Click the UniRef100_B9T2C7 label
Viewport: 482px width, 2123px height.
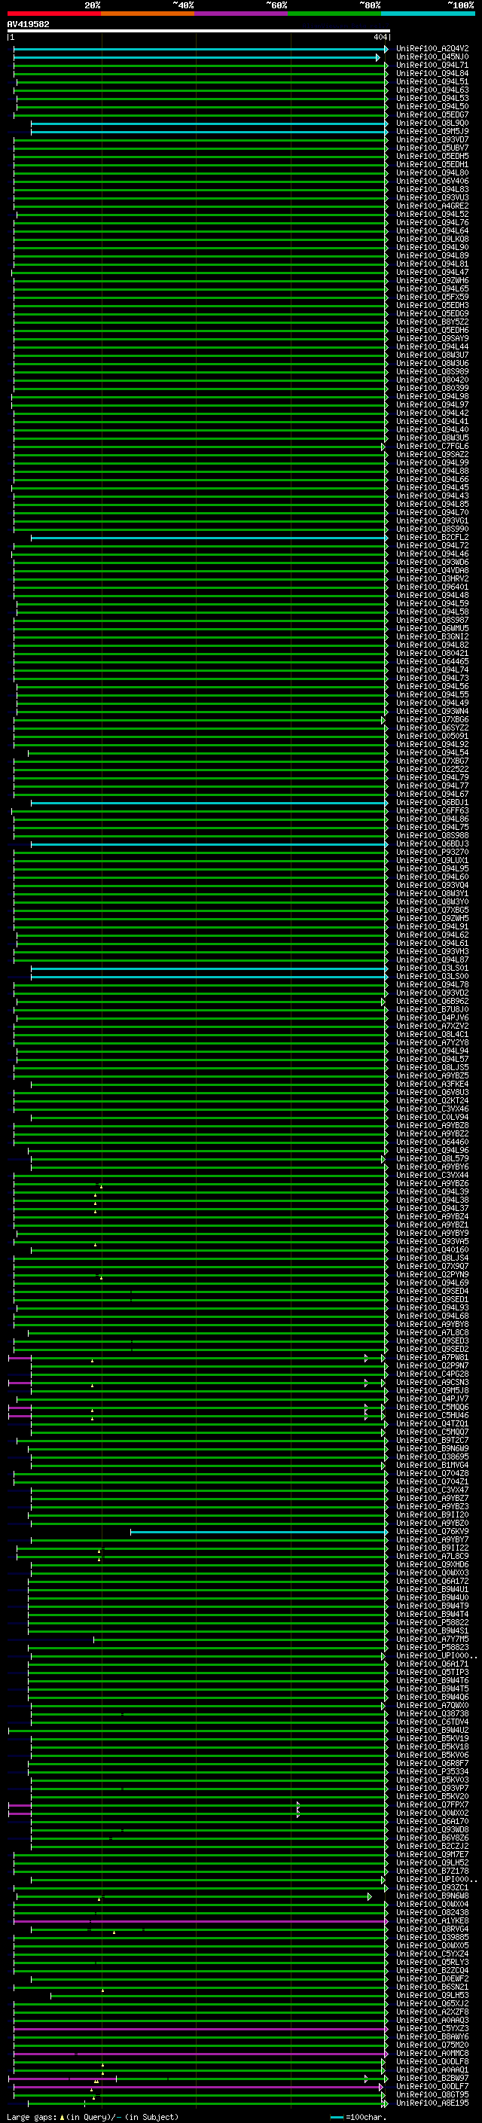pos(432,1441)
